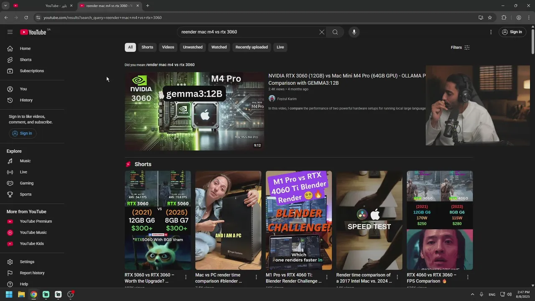Go back in Chrome browser
535x301 pixels.
[x=6, y=18]
